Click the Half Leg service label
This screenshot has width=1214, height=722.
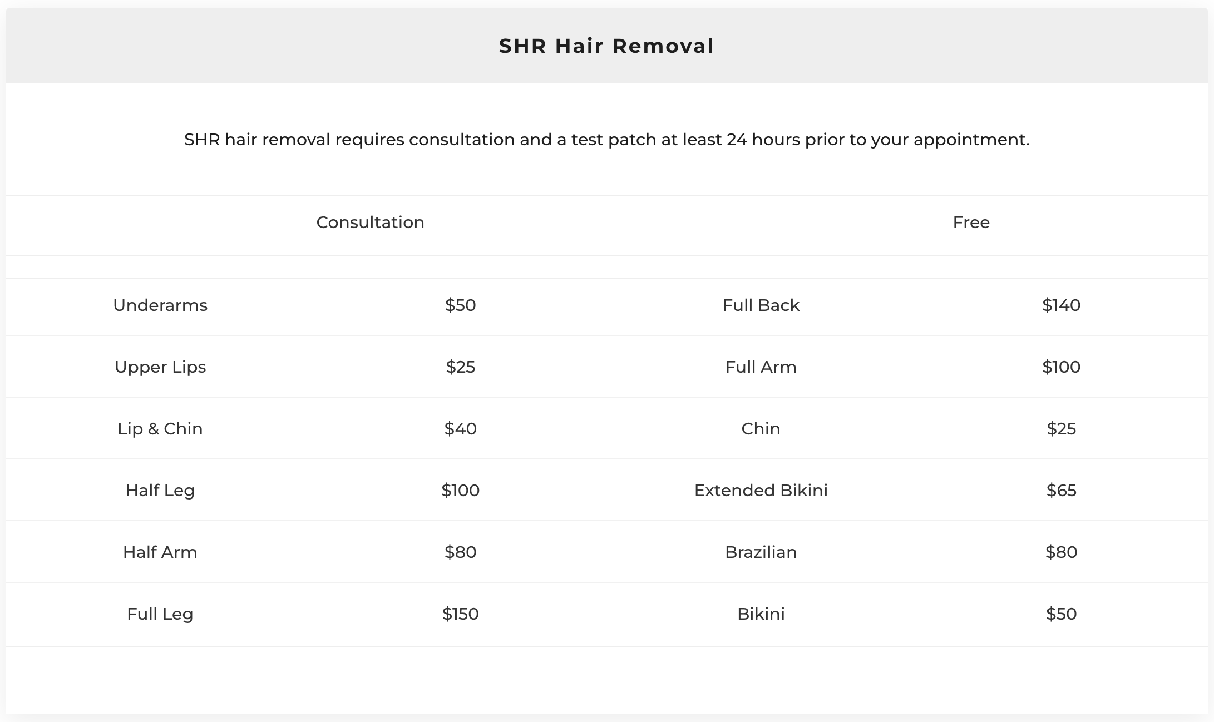(160, 491)
